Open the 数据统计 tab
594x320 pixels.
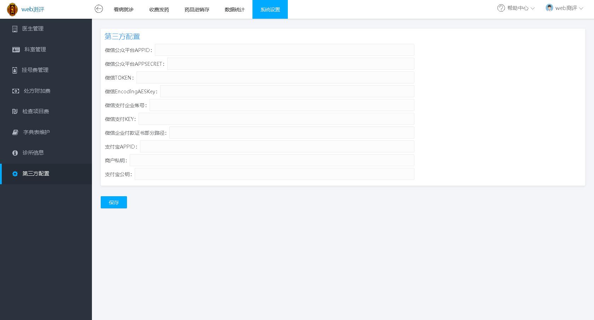pos(235,10)
